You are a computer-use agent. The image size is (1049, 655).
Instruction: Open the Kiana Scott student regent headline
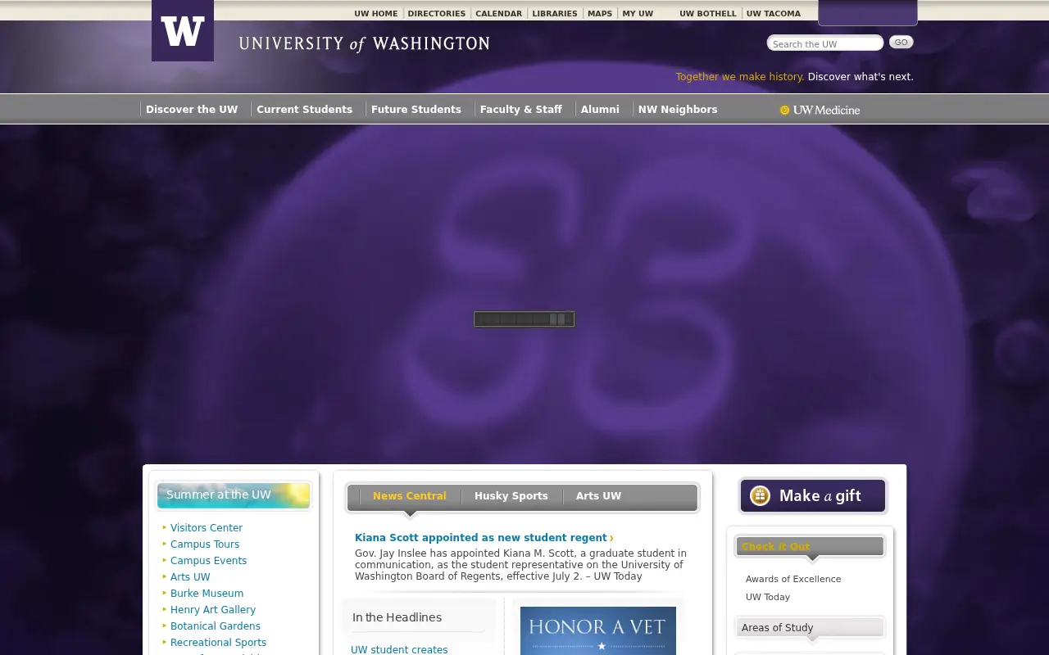tap(484, 538)
